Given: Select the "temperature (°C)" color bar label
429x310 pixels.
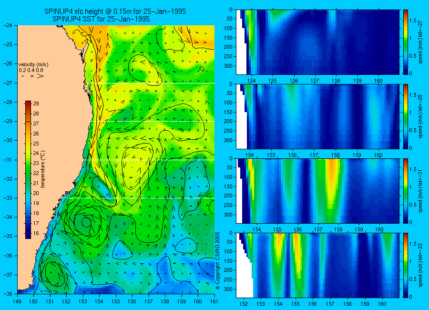Looking at the screenshot, I should 43,169.
